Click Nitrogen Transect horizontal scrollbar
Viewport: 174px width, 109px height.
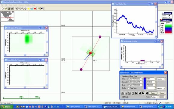point(25,55)
